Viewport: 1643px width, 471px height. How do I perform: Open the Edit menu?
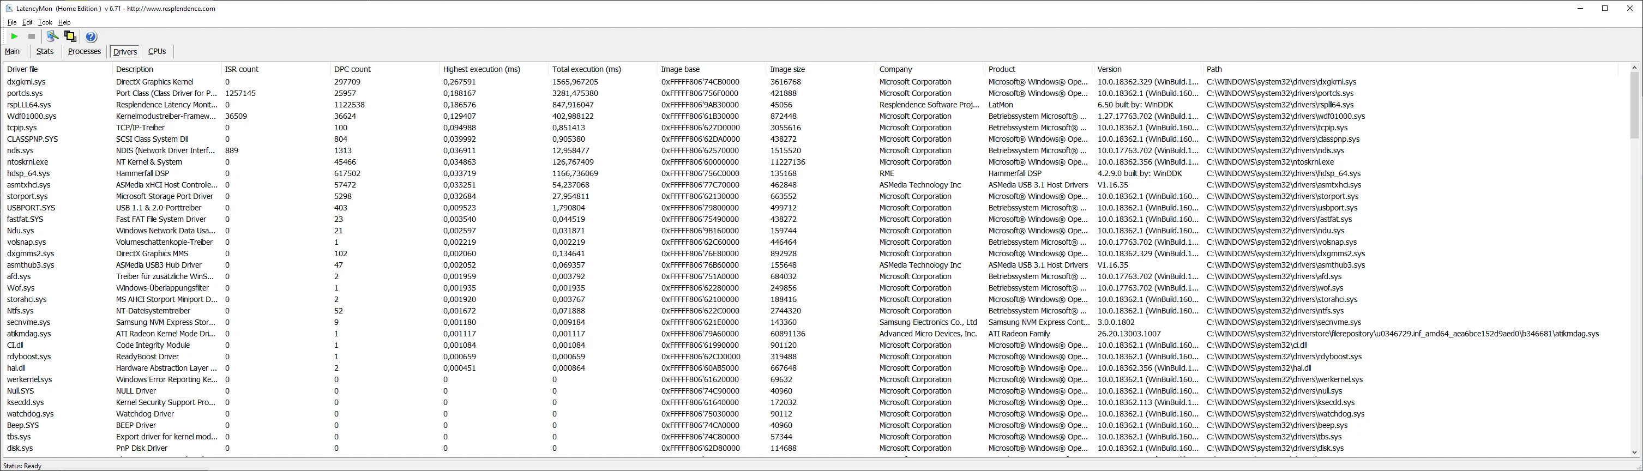point(27,22)
